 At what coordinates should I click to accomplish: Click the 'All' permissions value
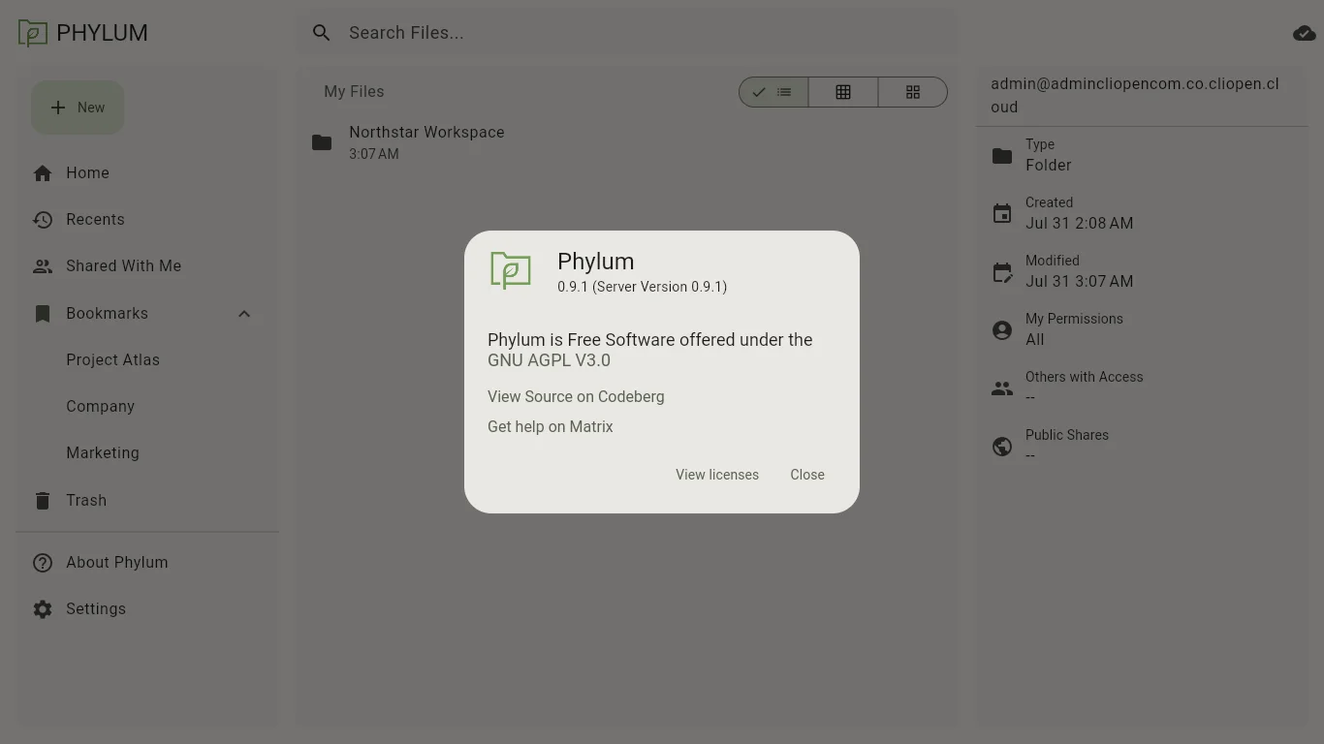(x=1035, y=340)
